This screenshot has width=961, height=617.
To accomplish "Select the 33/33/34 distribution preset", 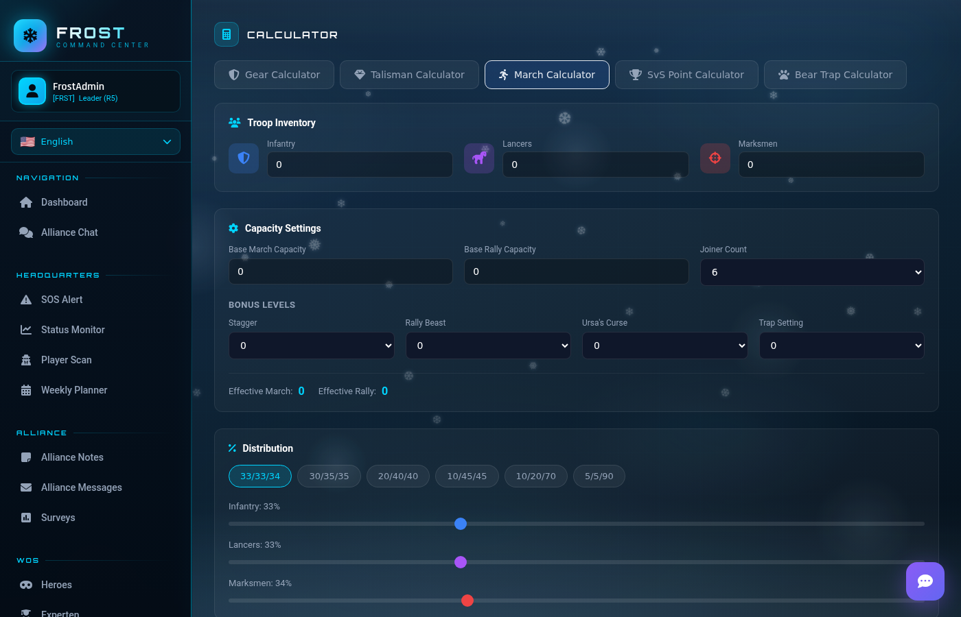I will [260, 476].
